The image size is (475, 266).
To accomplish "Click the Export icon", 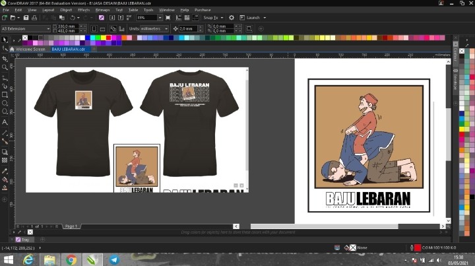I will [121, 18].
